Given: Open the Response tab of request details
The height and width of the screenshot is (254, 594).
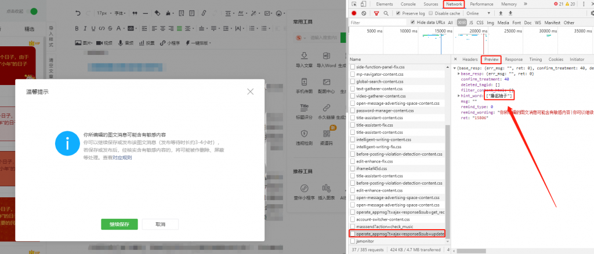Looking at the screenshot, I should point(514,60).
